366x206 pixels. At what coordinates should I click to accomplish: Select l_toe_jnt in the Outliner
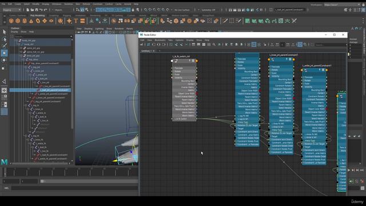[45, 82]
